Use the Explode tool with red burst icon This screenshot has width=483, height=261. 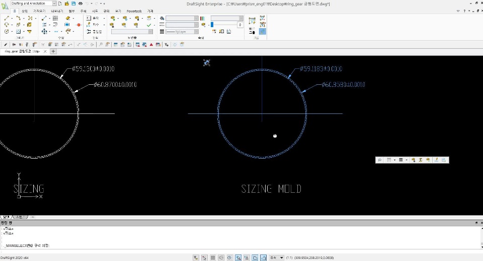pos(79,25)
